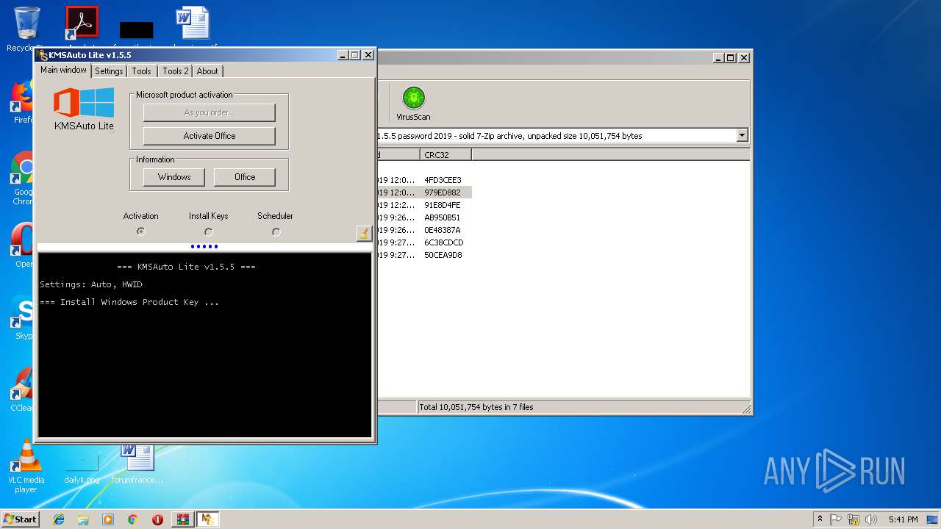Select the Install Keys radio button

click(x=208, y=231)
